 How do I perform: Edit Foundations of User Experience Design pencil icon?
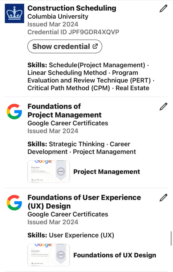(163, 198)
